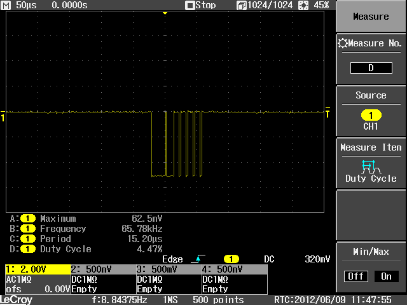
Task: Select the Min/Max menu item
Action: [x=371, y=267]
